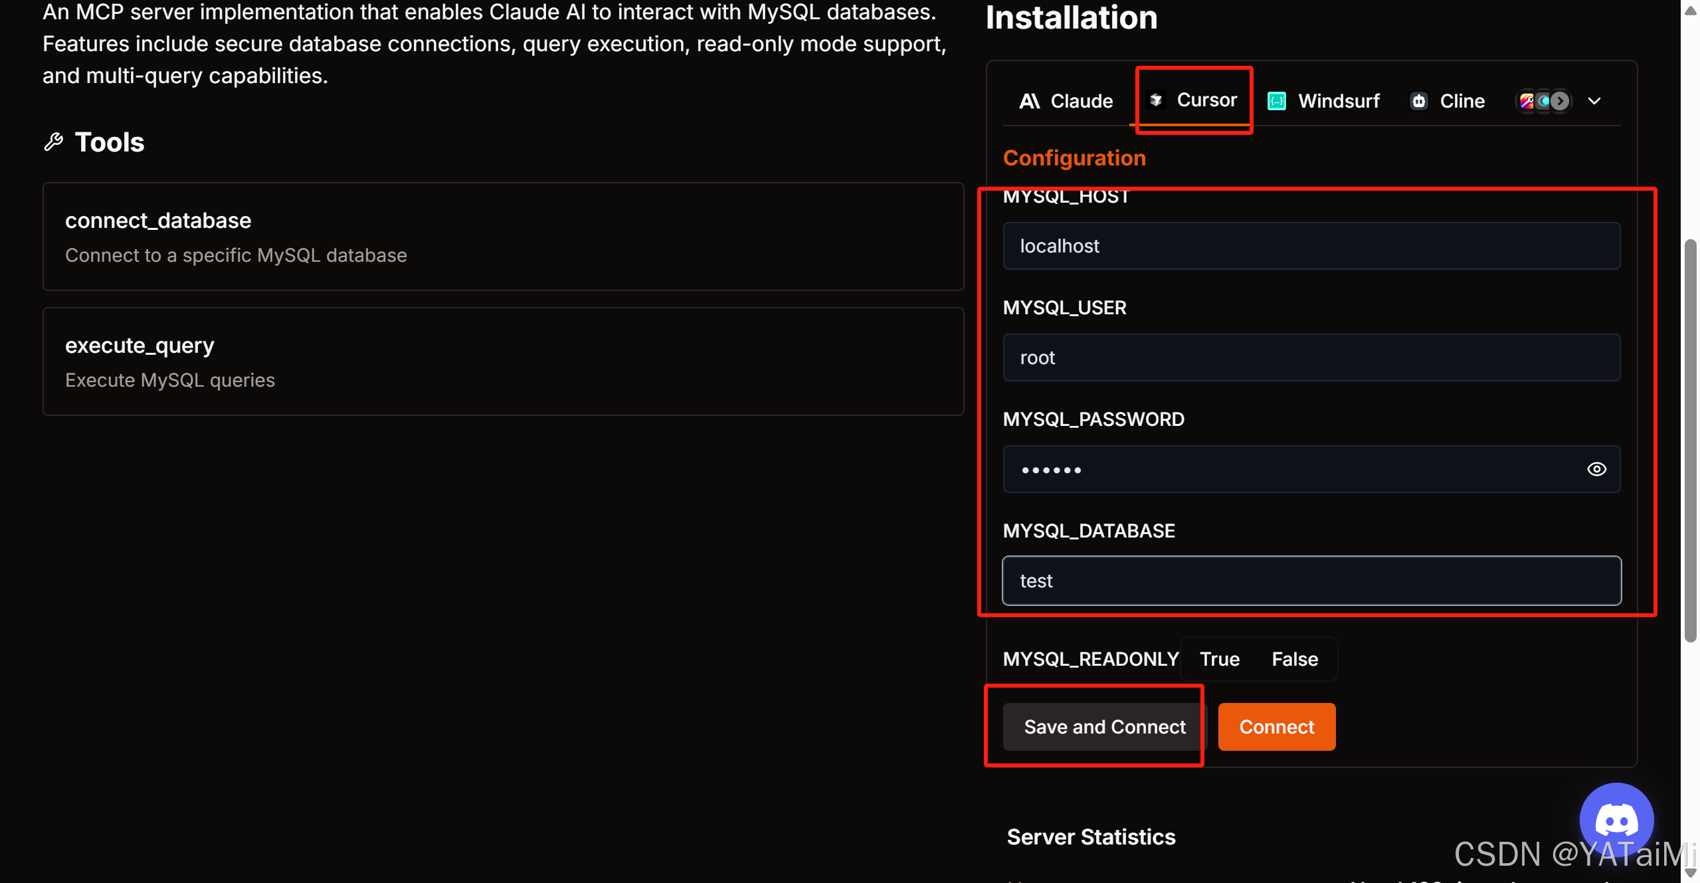Expand the execute_query tool card
The width and height of the screenshot is (1700, 883).
pos(503,361)
